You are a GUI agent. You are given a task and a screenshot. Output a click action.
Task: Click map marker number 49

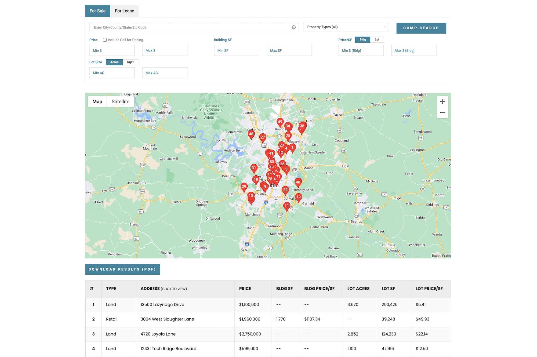tap(280, 122)
